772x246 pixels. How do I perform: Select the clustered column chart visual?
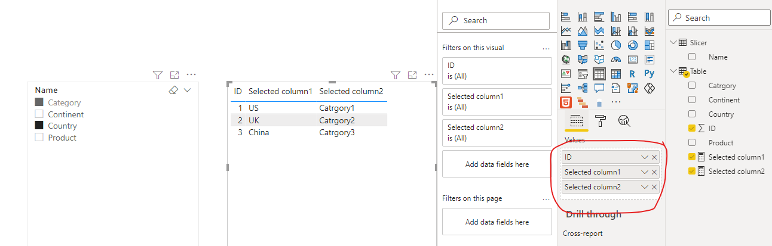(x=616, y=17)
